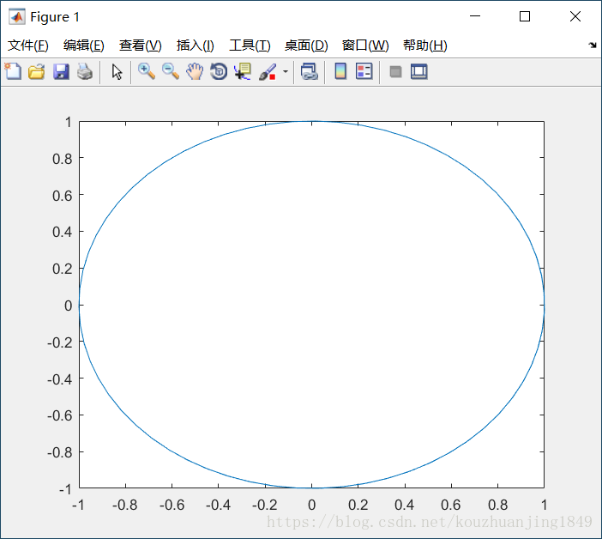Minimize the Figure 1 window
Image resolution: width=602 pixels, height=539 pixels.
[475, 16]
